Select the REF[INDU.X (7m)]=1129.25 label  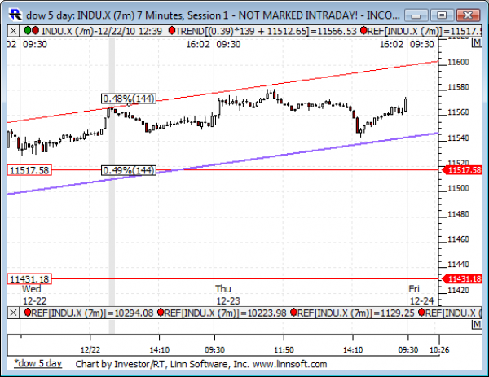point(356,313)
